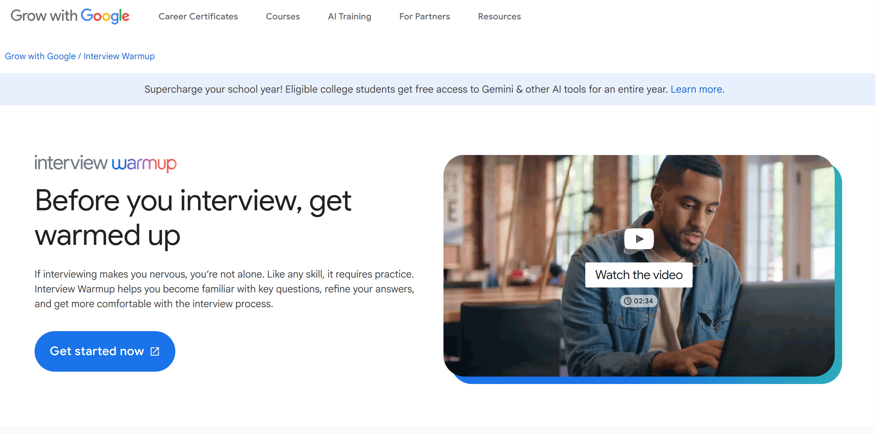Click the 'Before you interview' headline text
The width and height of the screenshot is (876, 434).
point(193,218)
